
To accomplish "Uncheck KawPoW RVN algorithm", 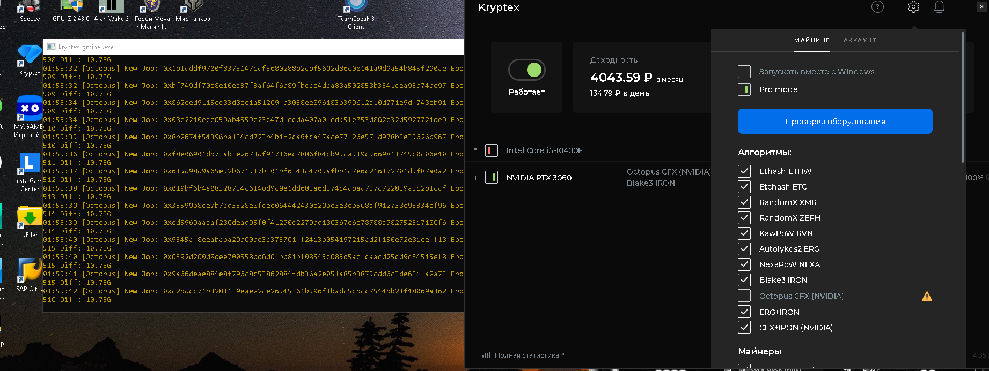I will click(744, 233).
